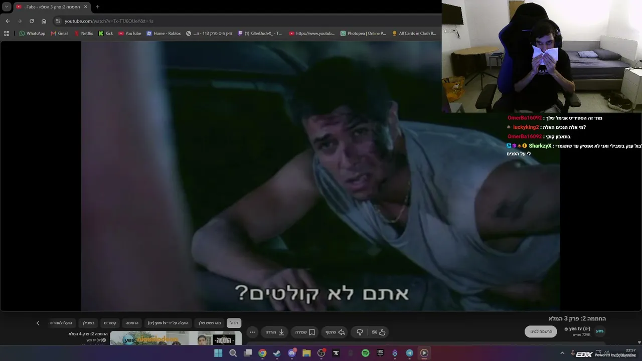642x361 pixels.
Task: Go back to the previous page in Chrome
Action: click(8, 21)
